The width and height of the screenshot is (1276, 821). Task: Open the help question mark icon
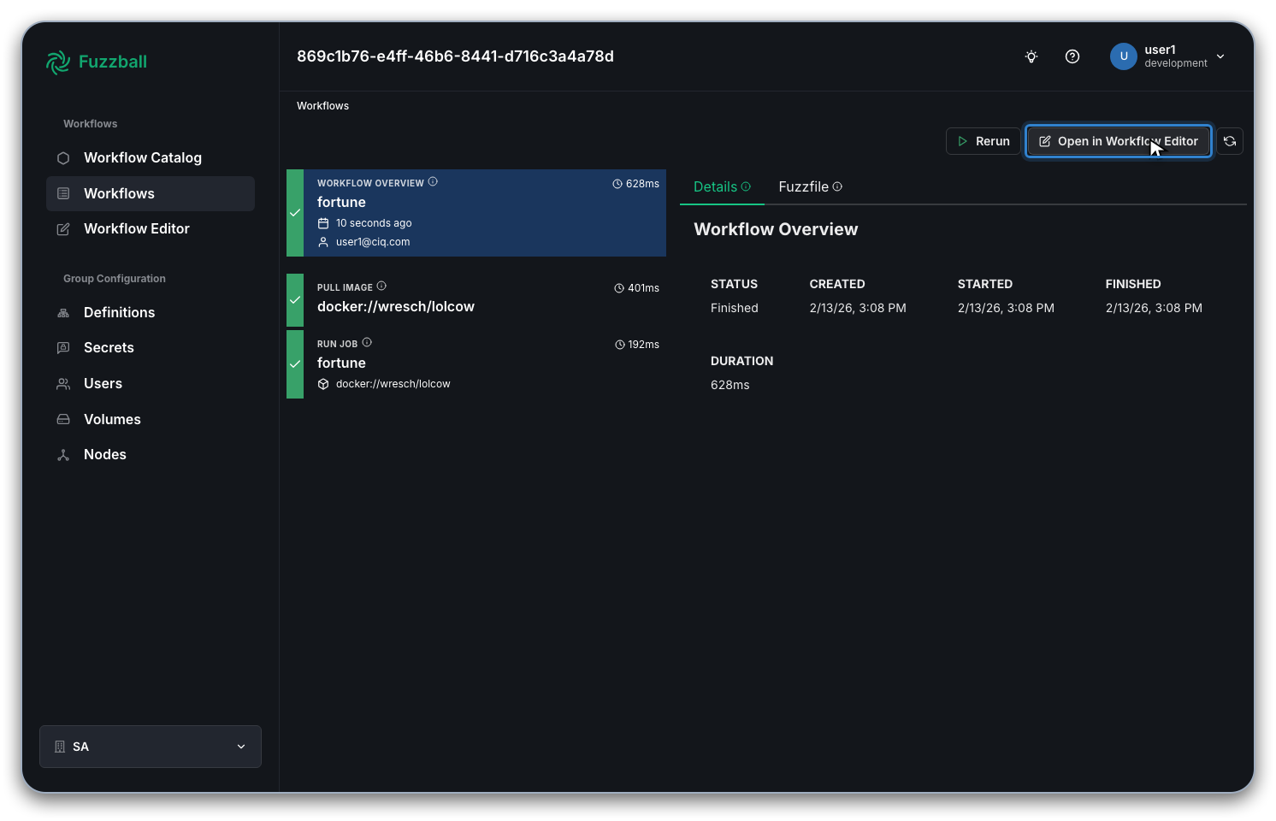pyautogui.click(x=1072, y=56)
